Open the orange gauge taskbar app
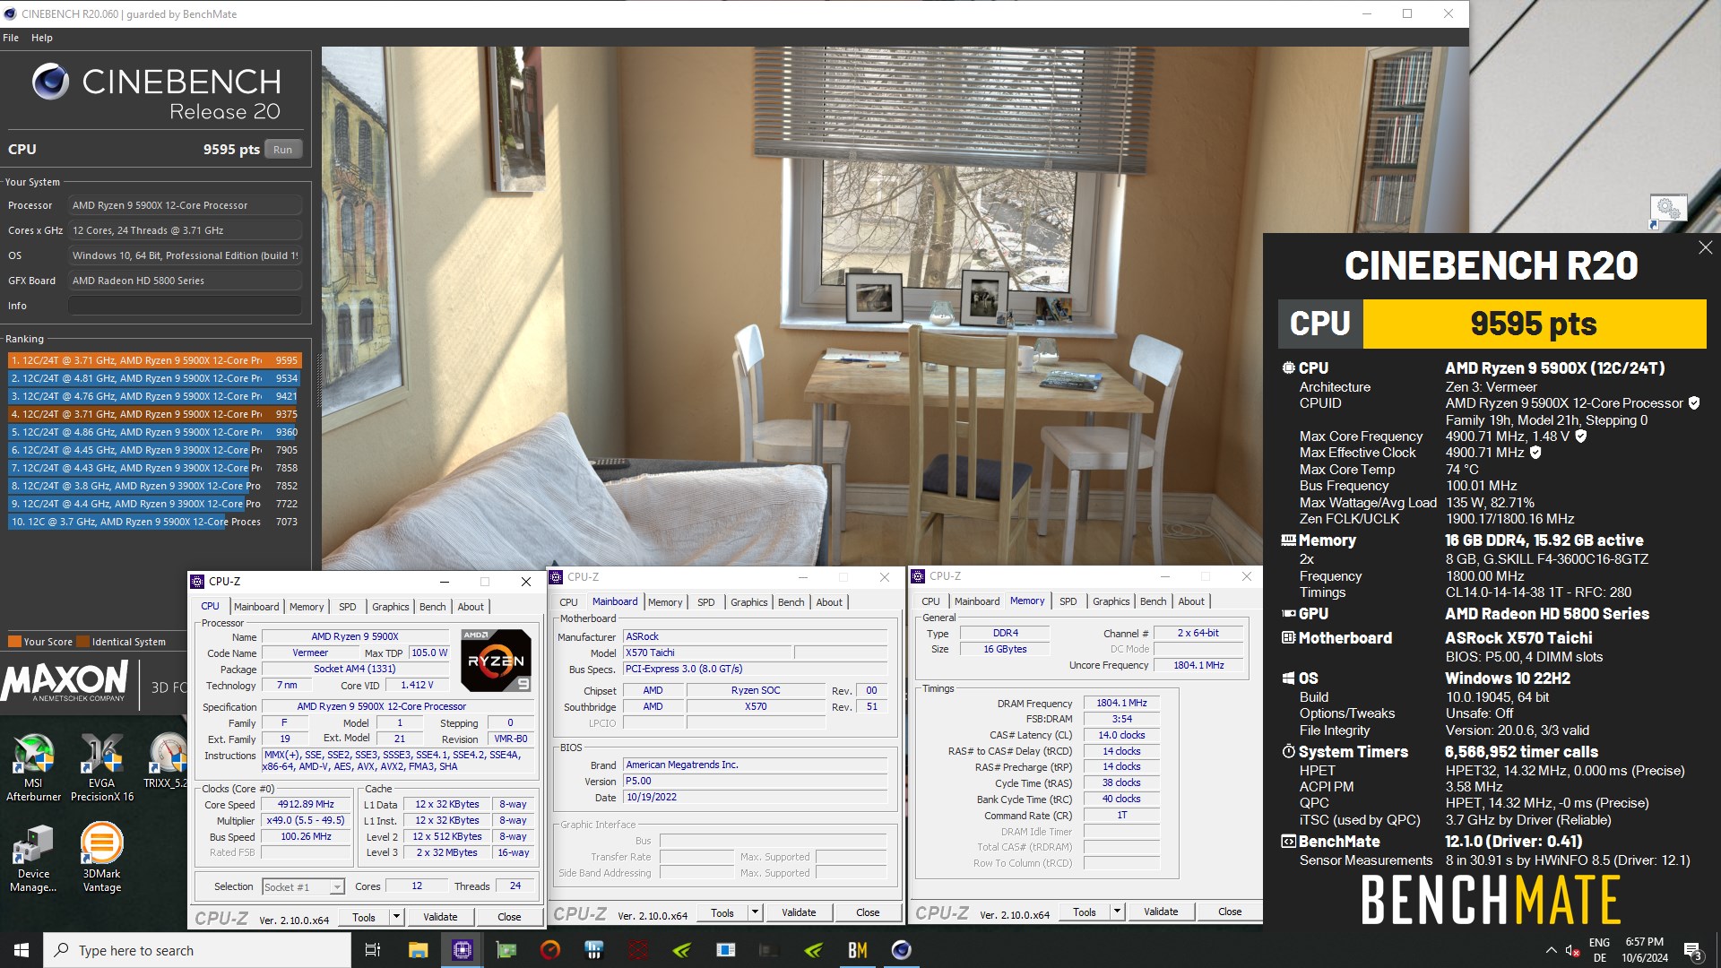The width and height of the screenshot is (1721, 968). click(x=550, y=950)
